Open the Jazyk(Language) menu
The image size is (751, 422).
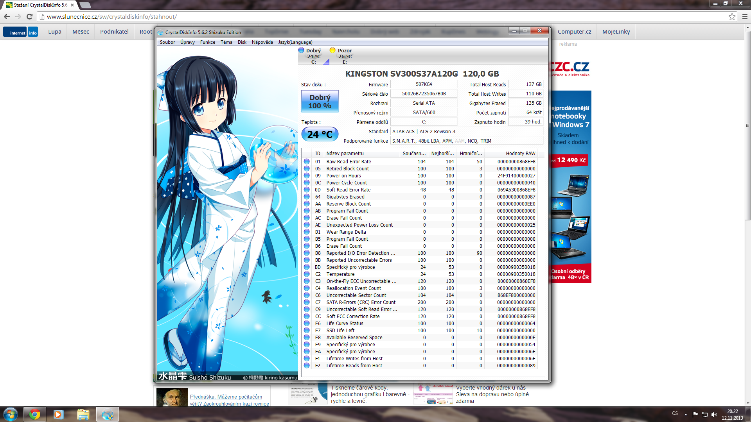click(x=295, y=42)
